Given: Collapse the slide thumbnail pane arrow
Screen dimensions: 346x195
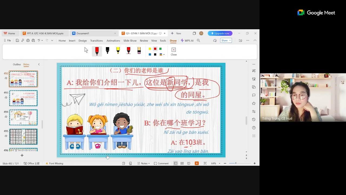Looking at the screenshot, I should tap(39, 64).
